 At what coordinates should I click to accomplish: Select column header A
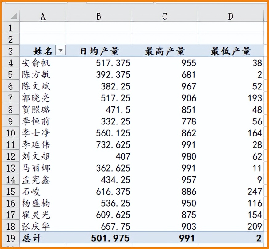[43, 14]
